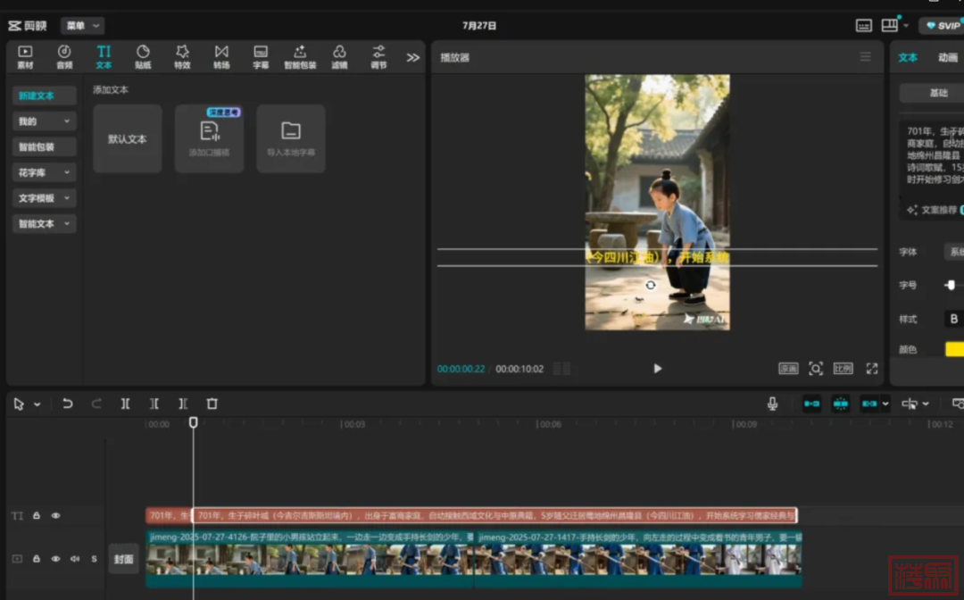Click the 默认文本 default text card
The height and width of the screenshot is (600, 964).
[x=128, y=139]
